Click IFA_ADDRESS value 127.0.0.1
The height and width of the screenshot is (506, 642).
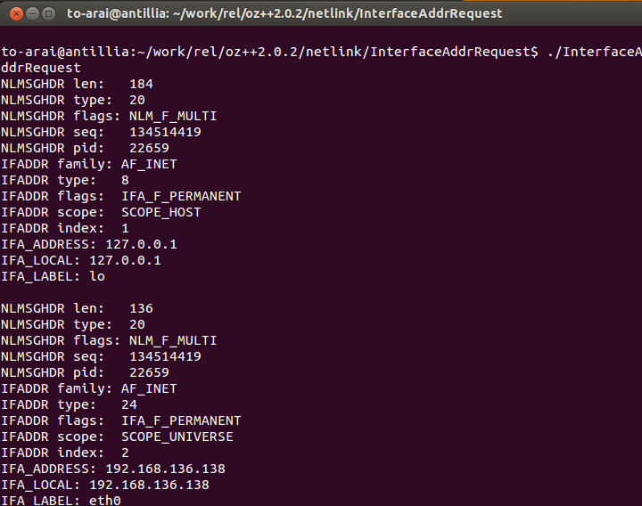[x=141, y=244]
